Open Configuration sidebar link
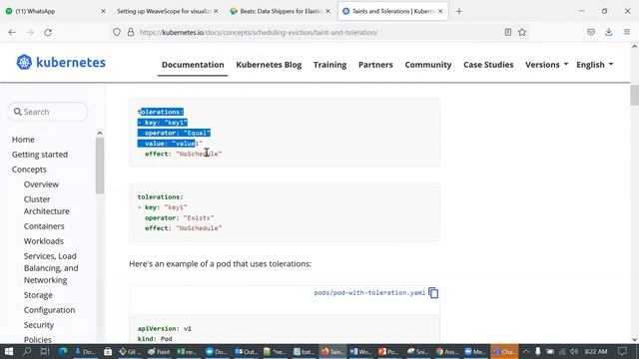Viewport: 639px width, 359px height. (x=49, y=310)
